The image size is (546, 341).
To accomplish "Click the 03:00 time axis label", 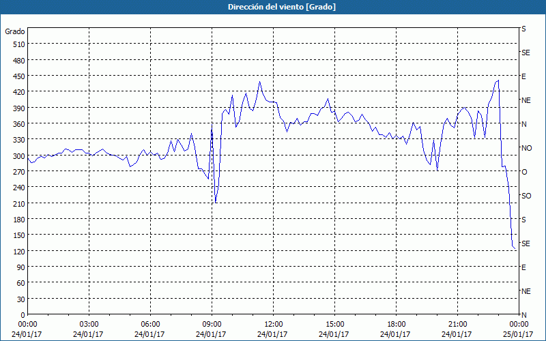I will (89, 325).
